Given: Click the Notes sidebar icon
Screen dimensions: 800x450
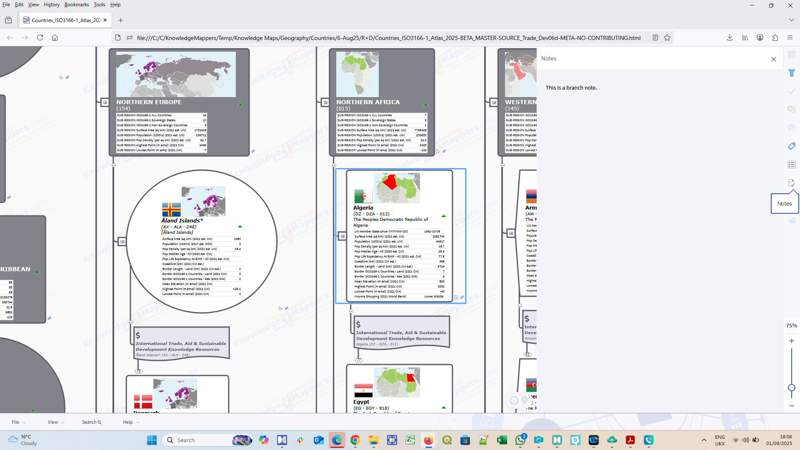Looking at the screenshot, I should [791, 183].
